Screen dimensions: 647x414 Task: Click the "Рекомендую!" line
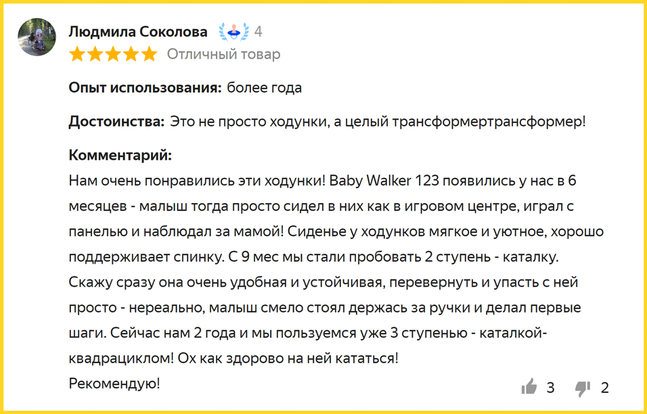114,384
